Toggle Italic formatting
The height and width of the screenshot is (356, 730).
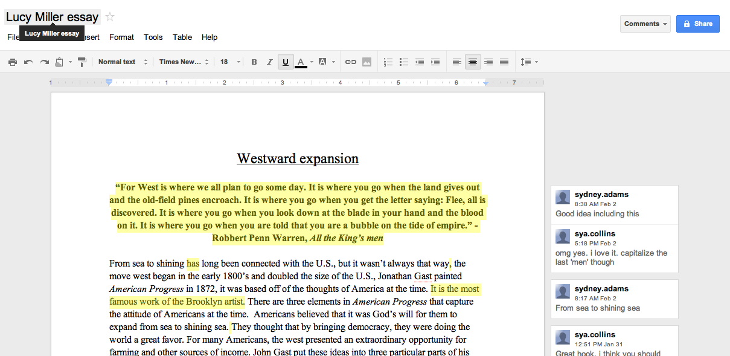click(x=270, y=62)
